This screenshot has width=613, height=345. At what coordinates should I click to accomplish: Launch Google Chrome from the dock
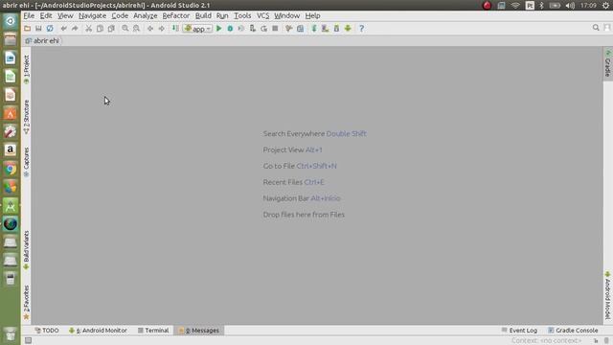pos(11,169)
